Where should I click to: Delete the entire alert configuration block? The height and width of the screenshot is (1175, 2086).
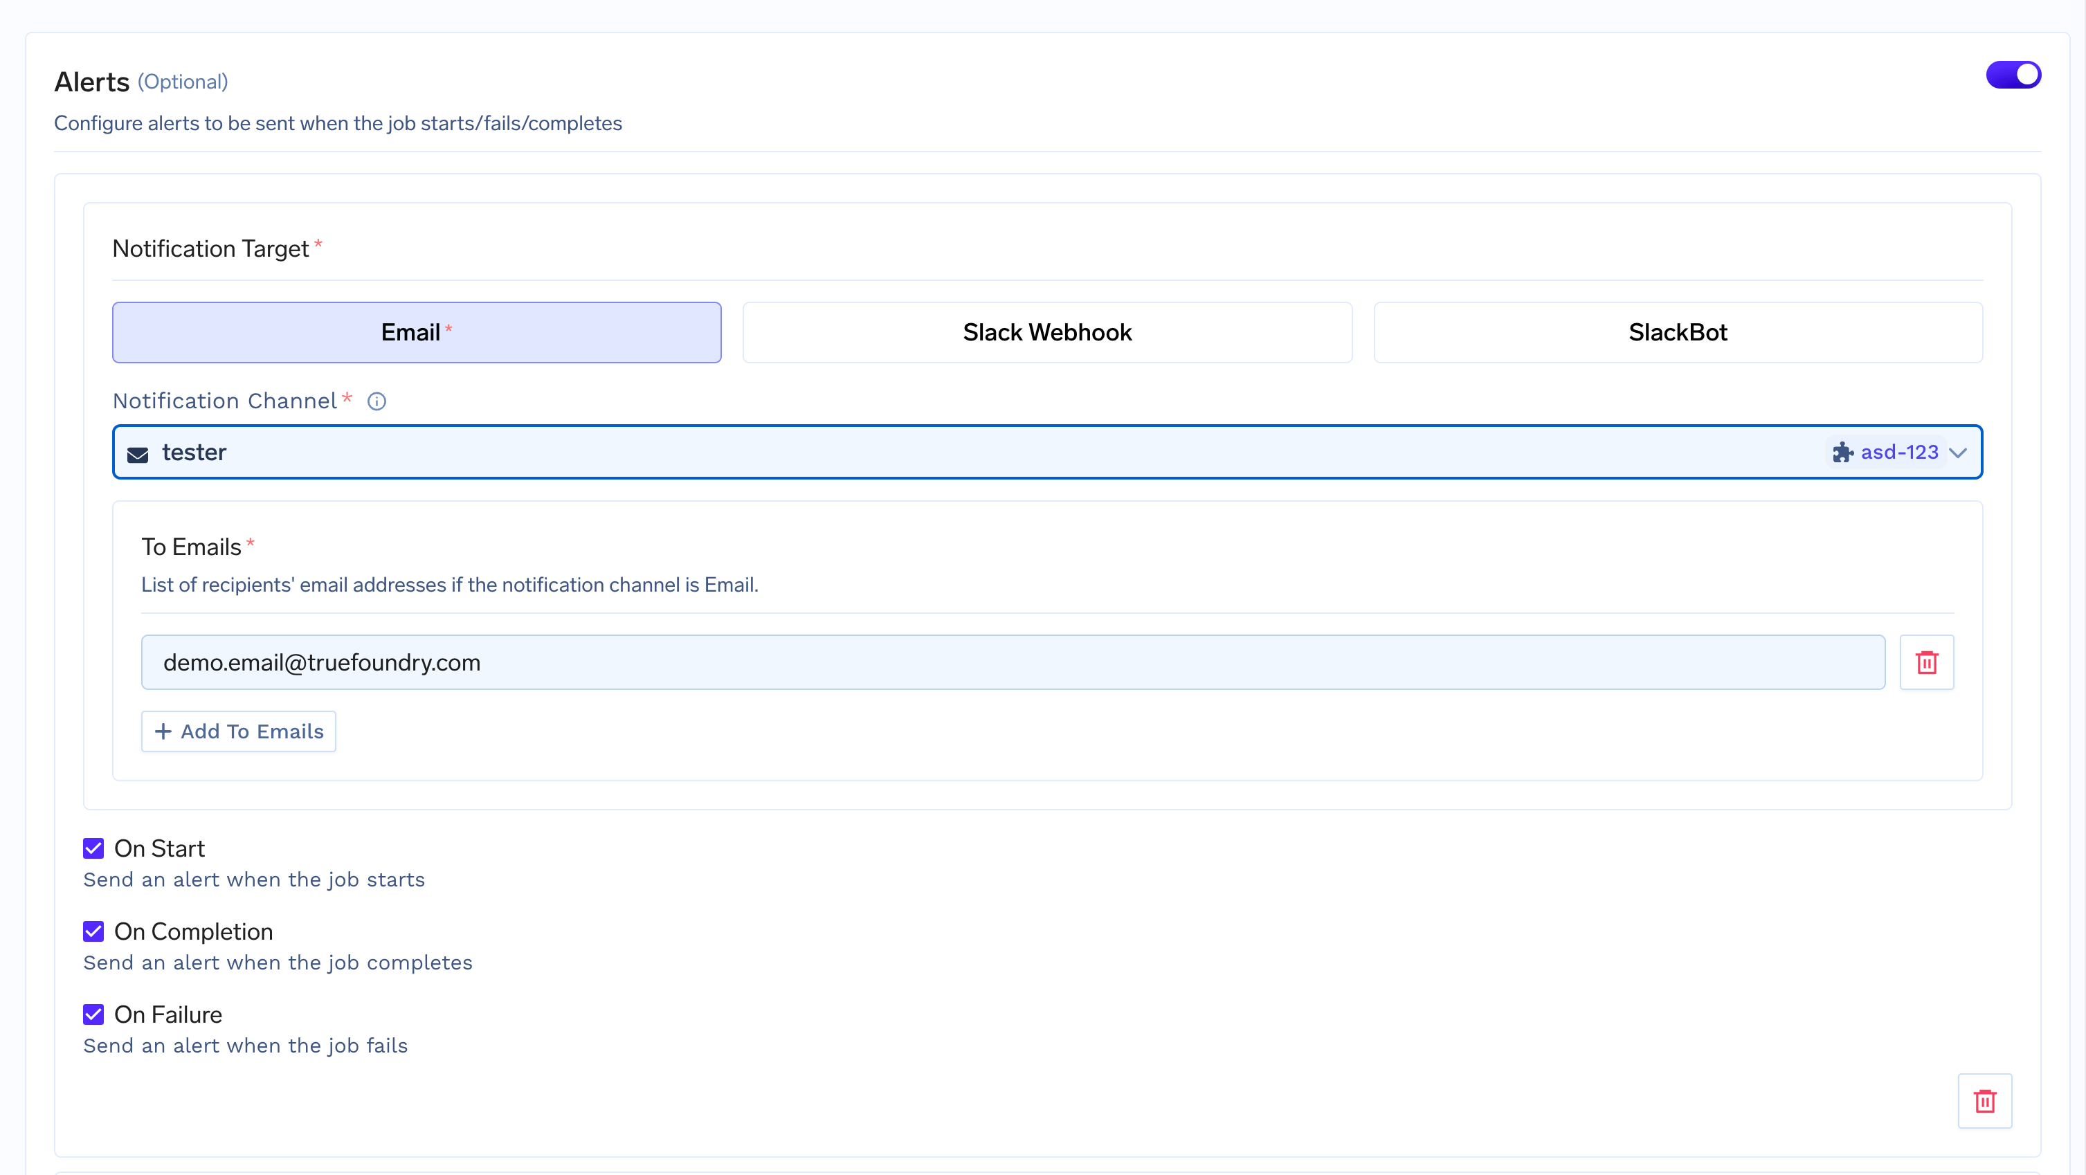(x=1984, y=1102)
